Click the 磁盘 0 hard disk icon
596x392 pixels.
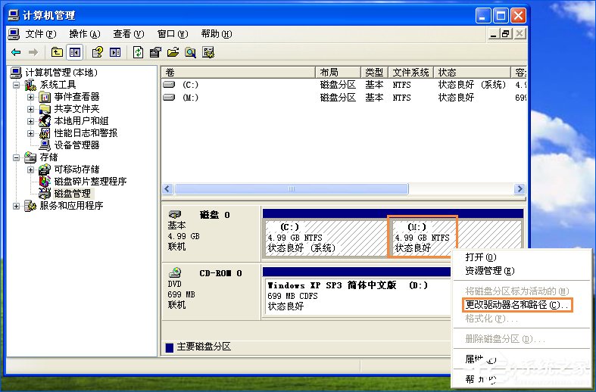[175, 215]
